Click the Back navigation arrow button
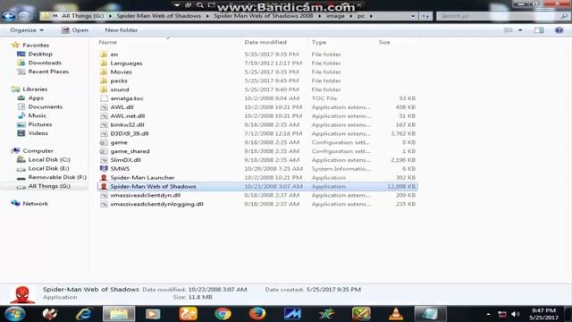The height and width of the screenshot is (322, 572). [x=8, y=16]
